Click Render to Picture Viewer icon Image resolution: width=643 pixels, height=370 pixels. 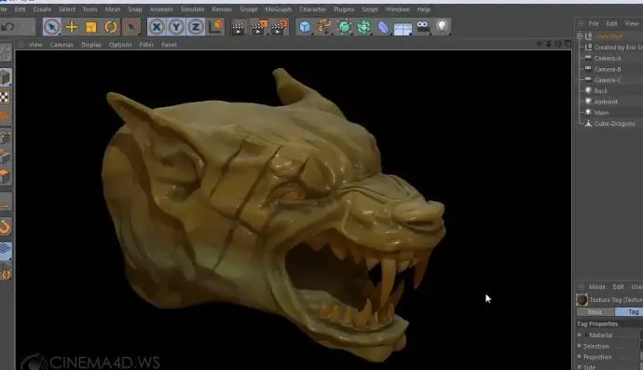point(259,27)
